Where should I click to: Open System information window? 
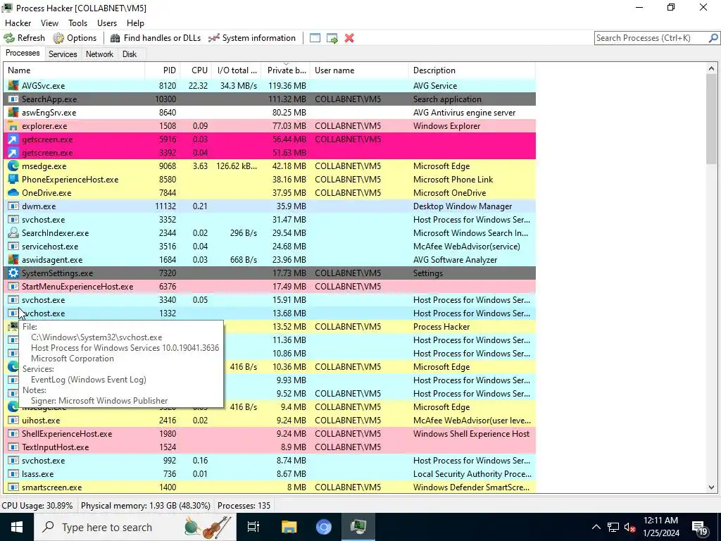coord(252,38)
